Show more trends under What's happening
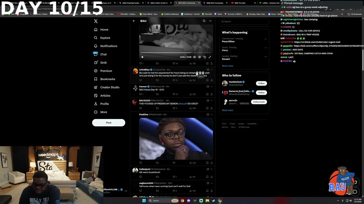 [227, 66]
